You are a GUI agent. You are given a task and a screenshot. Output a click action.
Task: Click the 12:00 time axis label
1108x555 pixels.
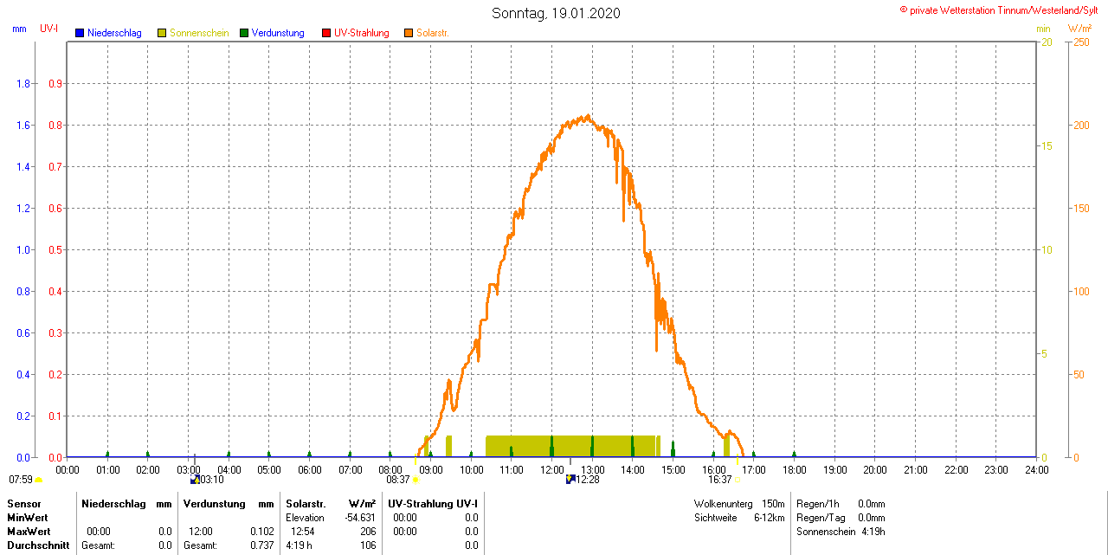point(552,469)
